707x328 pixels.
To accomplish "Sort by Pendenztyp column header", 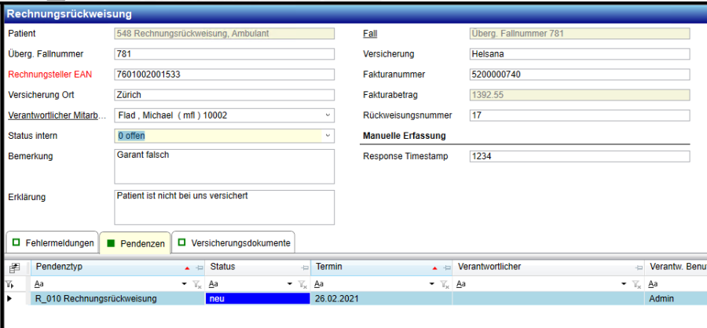I will tap(118, 268).
